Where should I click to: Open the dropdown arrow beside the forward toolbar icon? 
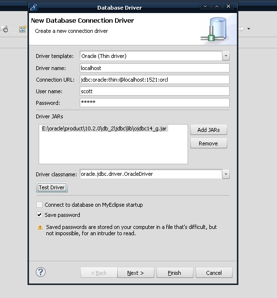(248, 29)
